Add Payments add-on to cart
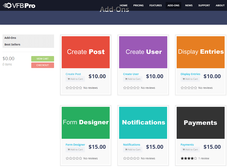227x167 pixels. (190, 150)
